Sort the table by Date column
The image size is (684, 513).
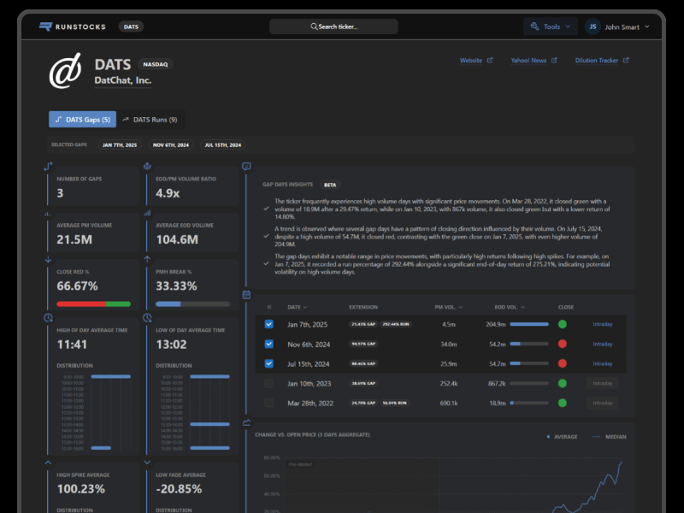(x=297, y=307)
